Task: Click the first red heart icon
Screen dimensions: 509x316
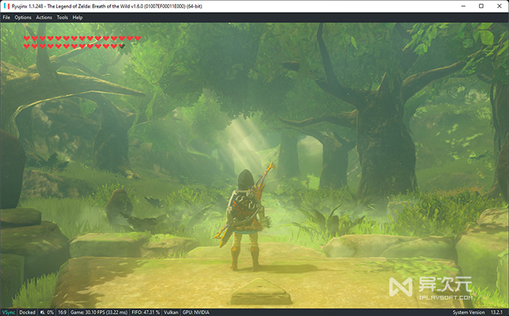Action: [x=27, y=38]
